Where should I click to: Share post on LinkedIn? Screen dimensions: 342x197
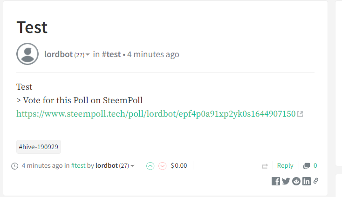click(307, 181)
